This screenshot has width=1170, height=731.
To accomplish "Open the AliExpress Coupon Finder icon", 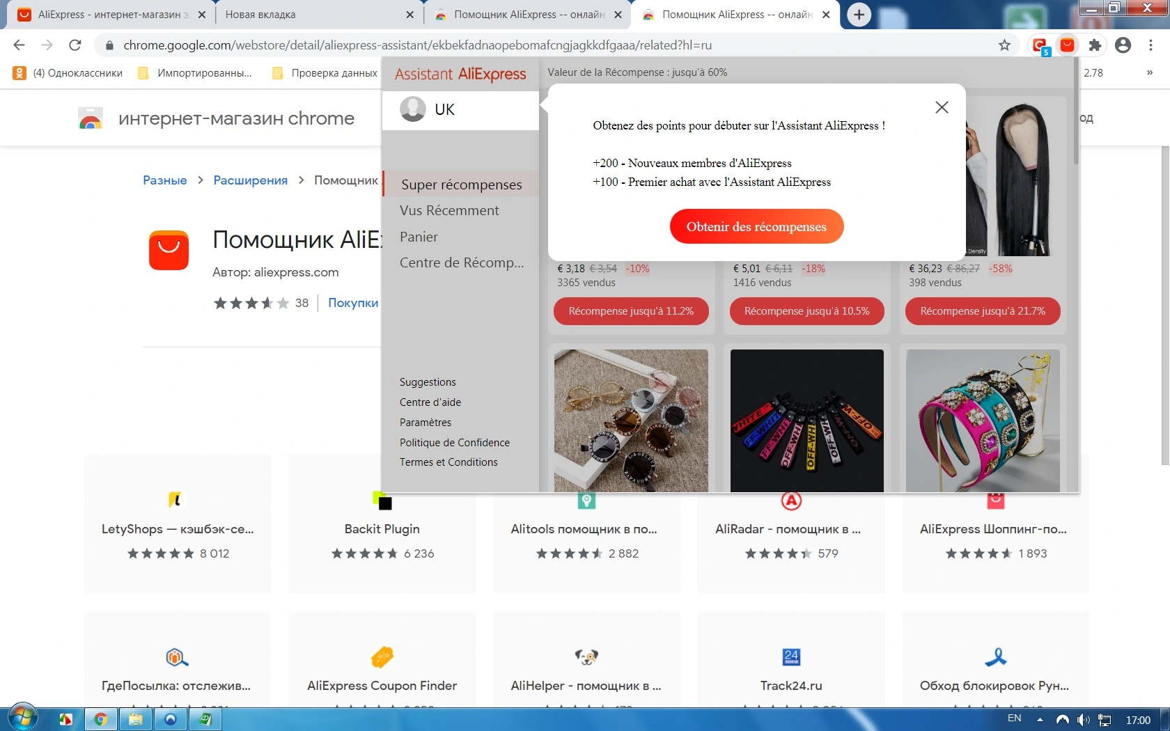I will coord(382,657).
